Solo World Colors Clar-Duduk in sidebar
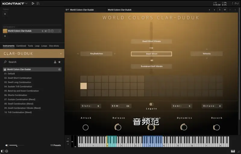241x154 pixels. [42, 31]
